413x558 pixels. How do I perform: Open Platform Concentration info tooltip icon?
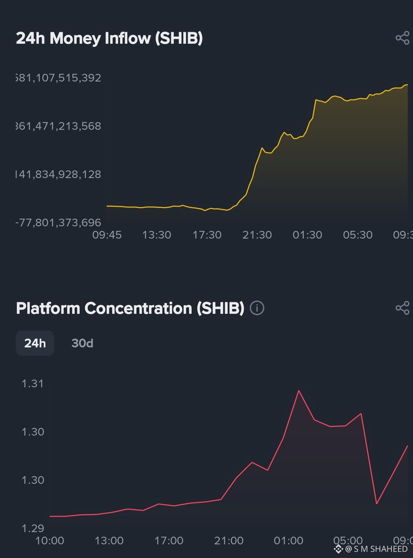coord(257,308)
